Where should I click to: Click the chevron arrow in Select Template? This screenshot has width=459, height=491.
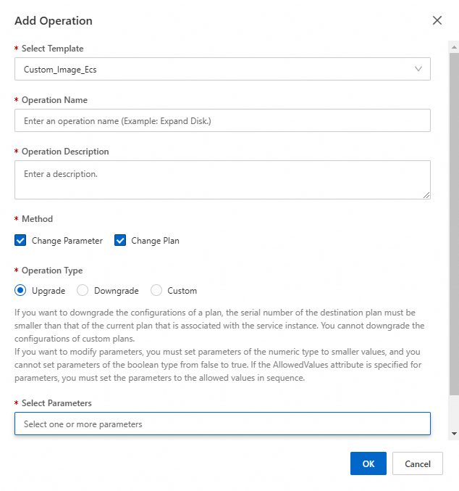(418, 69)
